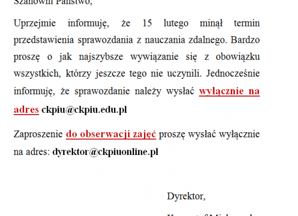Viewport: 298px width, 216px height.
Task: Click the word 'najszybsze' in the third line
Action: coord(101,57)
